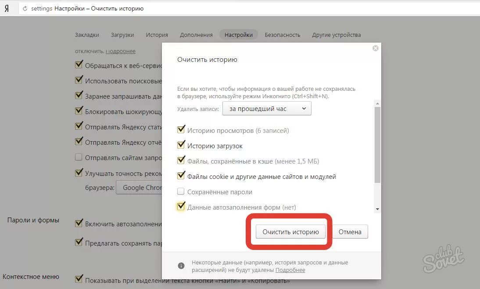Click the scrollbar up arrow in dialog
Image resolution: width=480 pixels, height=289 pixels.
pyautogui.click(x=377, y=103)
